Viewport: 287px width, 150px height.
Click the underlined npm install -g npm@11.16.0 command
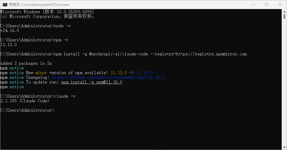tap(92, 82)
